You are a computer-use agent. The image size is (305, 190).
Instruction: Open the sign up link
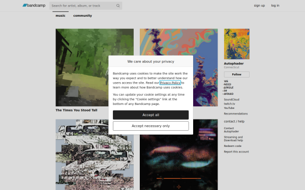pyautogui.click(x=259, y=6)
